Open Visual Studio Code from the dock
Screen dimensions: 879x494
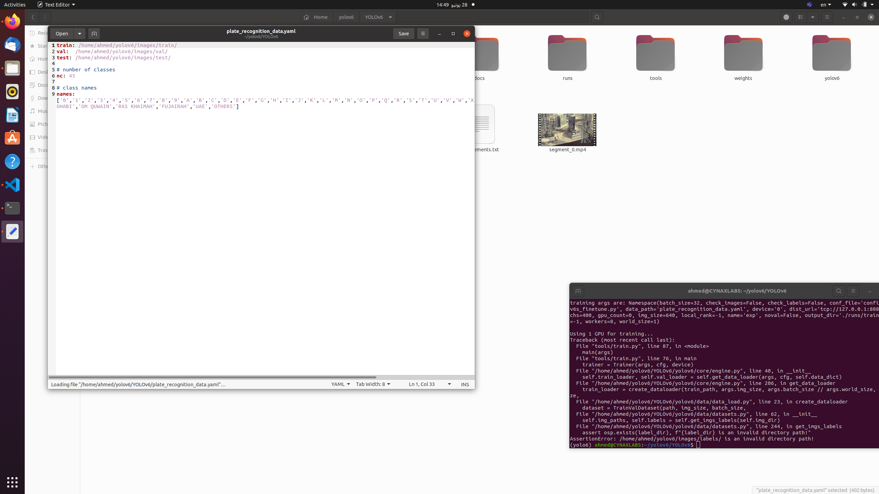click(x=12, y=185)
